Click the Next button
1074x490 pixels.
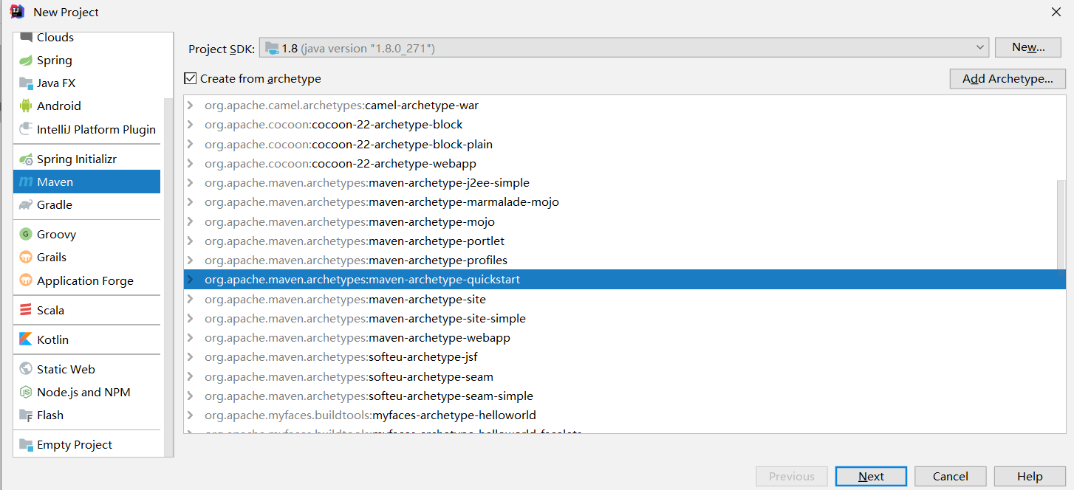coord(870,476)
